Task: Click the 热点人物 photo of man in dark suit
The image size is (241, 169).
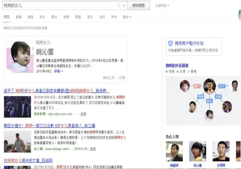Action: tap(174, 151)
